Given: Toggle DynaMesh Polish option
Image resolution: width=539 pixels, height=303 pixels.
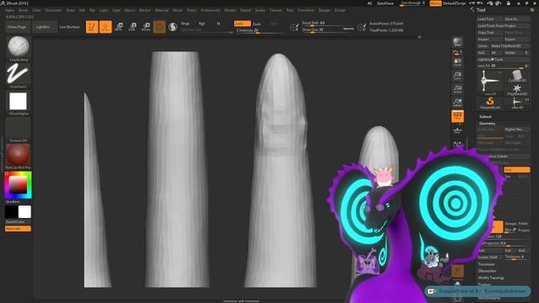Looking at the screenshot, I should [523, 224].
